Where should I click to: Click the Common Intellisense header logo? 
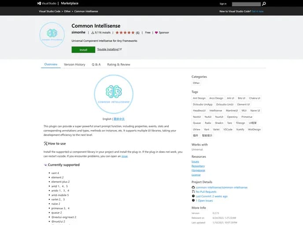[52, 35]
